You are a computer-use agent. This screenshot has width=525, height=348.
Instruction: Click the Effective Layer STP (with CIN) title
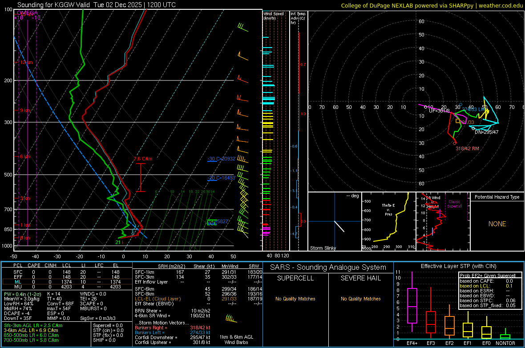pos(458,266)
